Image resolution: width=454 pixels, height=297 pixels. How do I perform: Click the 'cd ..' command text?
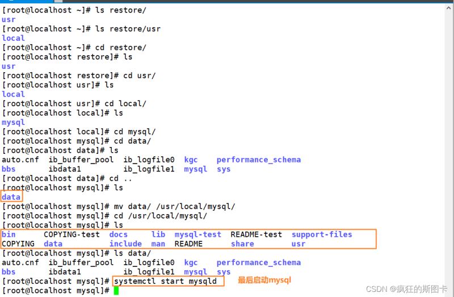pos(121,178)
